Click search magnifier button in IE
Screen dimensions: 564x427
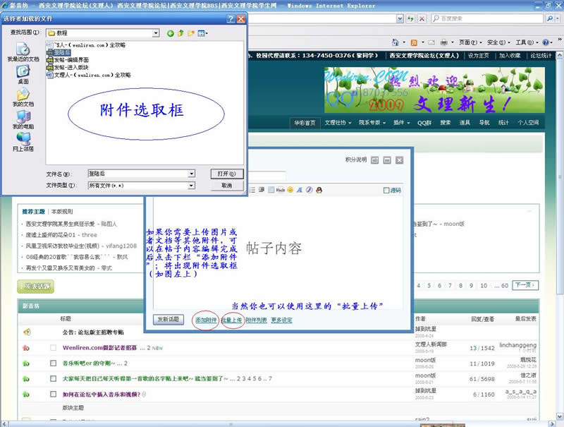tap(550, 18)
